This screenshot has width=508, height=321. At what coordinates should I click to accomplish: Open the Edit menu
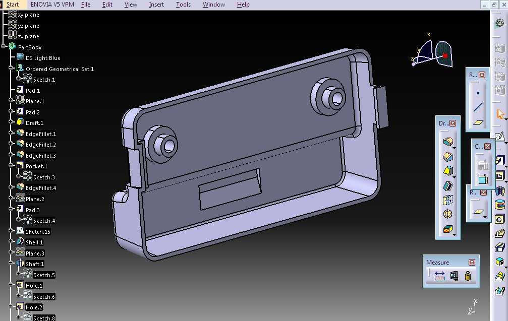click(x=107, y=5)
